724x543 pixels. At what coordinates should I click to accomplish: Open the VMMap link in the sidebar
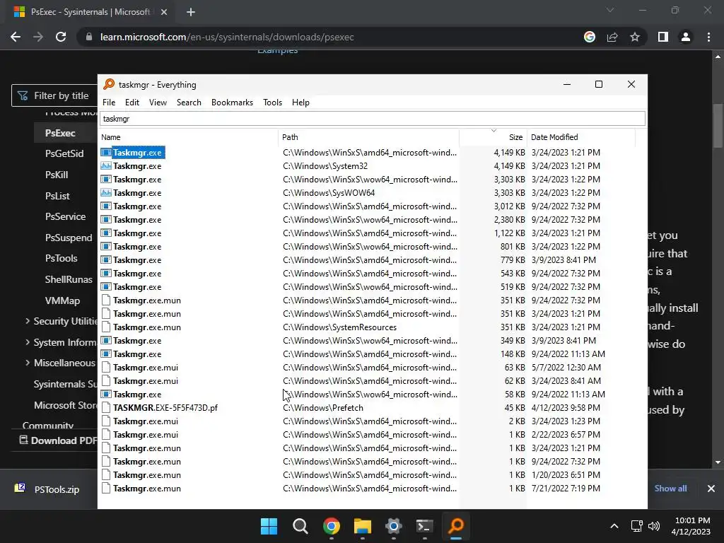(x=62, y=300)
